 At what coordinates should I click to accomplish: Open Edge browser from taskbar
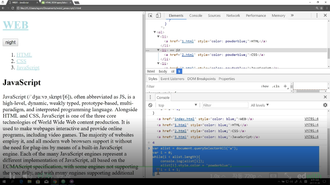pos(21,182)
